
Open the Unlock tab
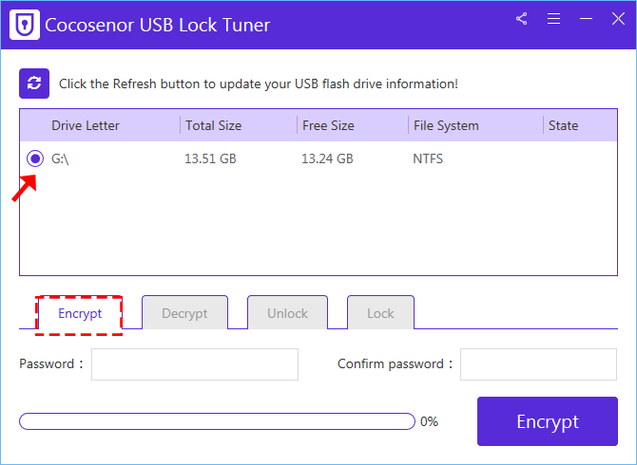coord(288,313)
